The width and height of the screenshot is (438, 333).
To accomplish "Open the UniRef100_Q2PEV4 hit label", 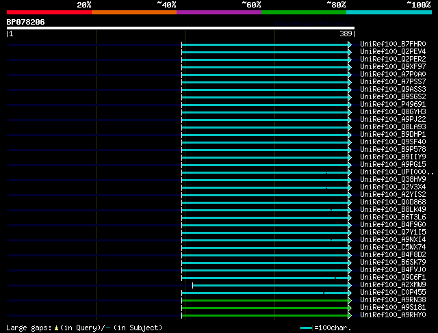I will (x=393, y=52).
